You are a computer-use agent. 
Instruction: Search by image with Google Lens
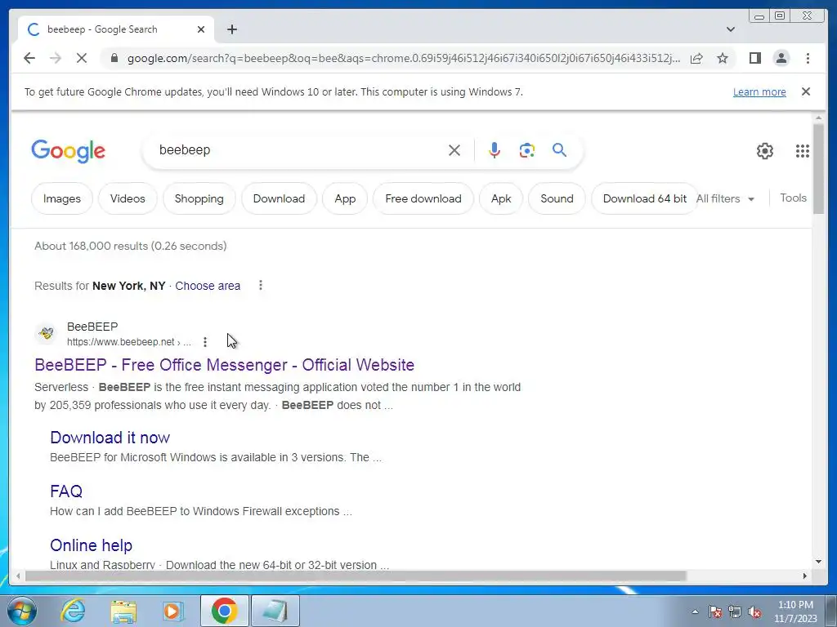527,150
